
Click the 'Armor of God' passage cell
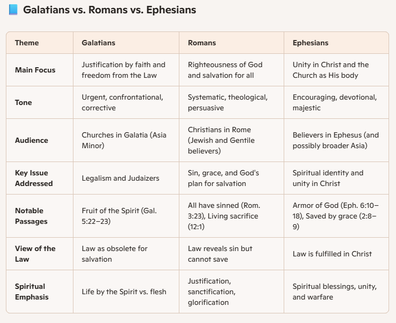pos(335,216)
